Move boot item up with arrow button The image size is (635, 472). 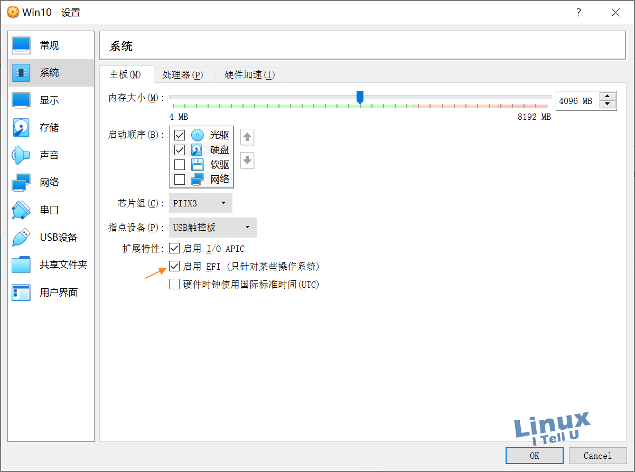pyautogui.click(x=247, y=138)
